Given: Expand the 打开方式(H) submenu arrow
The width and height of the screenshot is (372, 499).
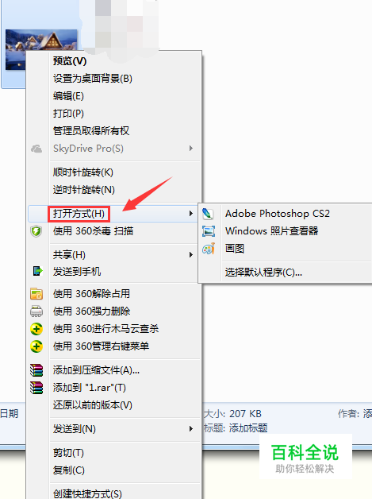Looking at the screenshot, I should [191, 213].
